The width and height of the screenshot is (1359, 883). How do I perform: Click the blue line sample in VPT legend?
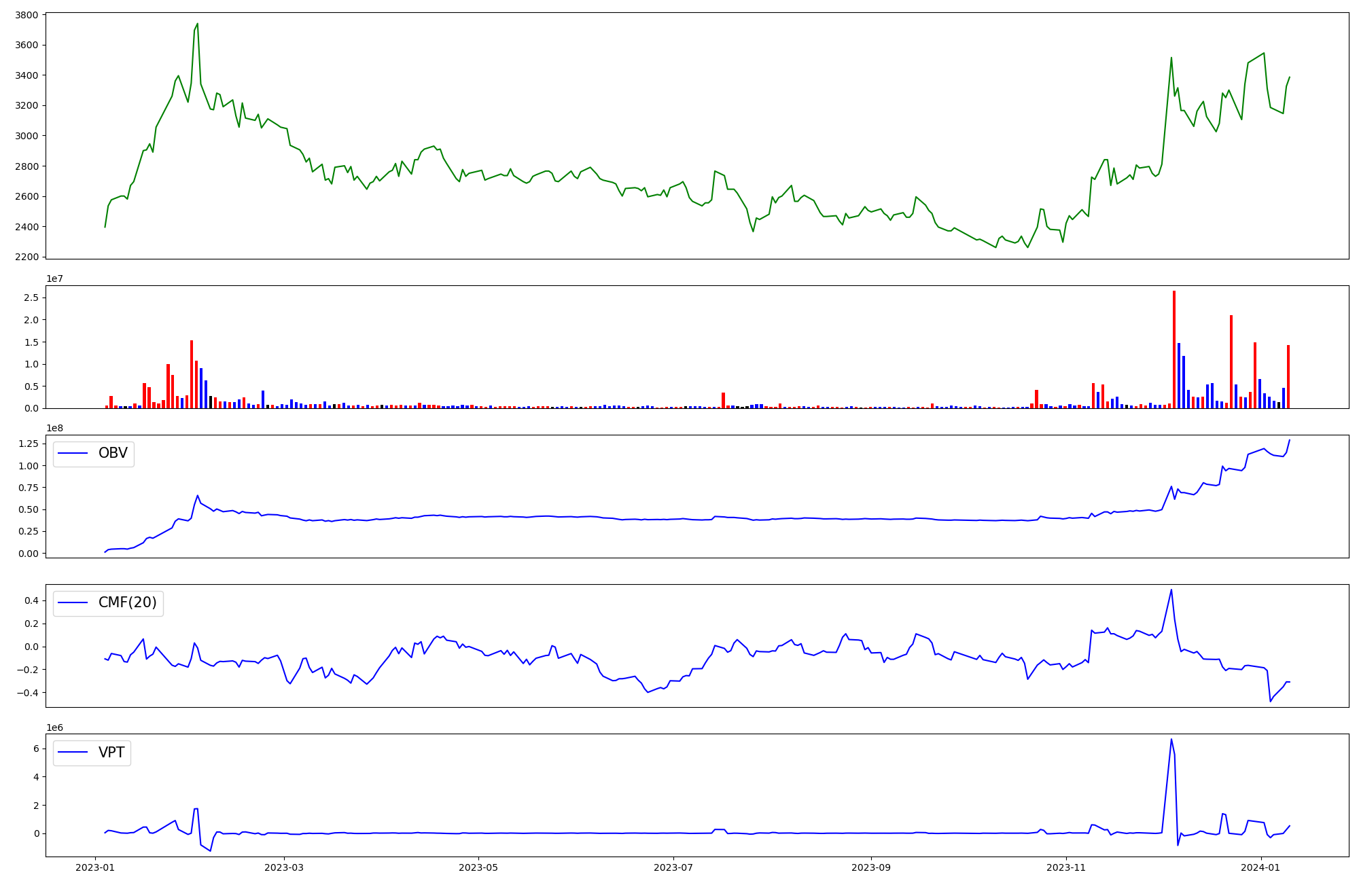(73, 753)
